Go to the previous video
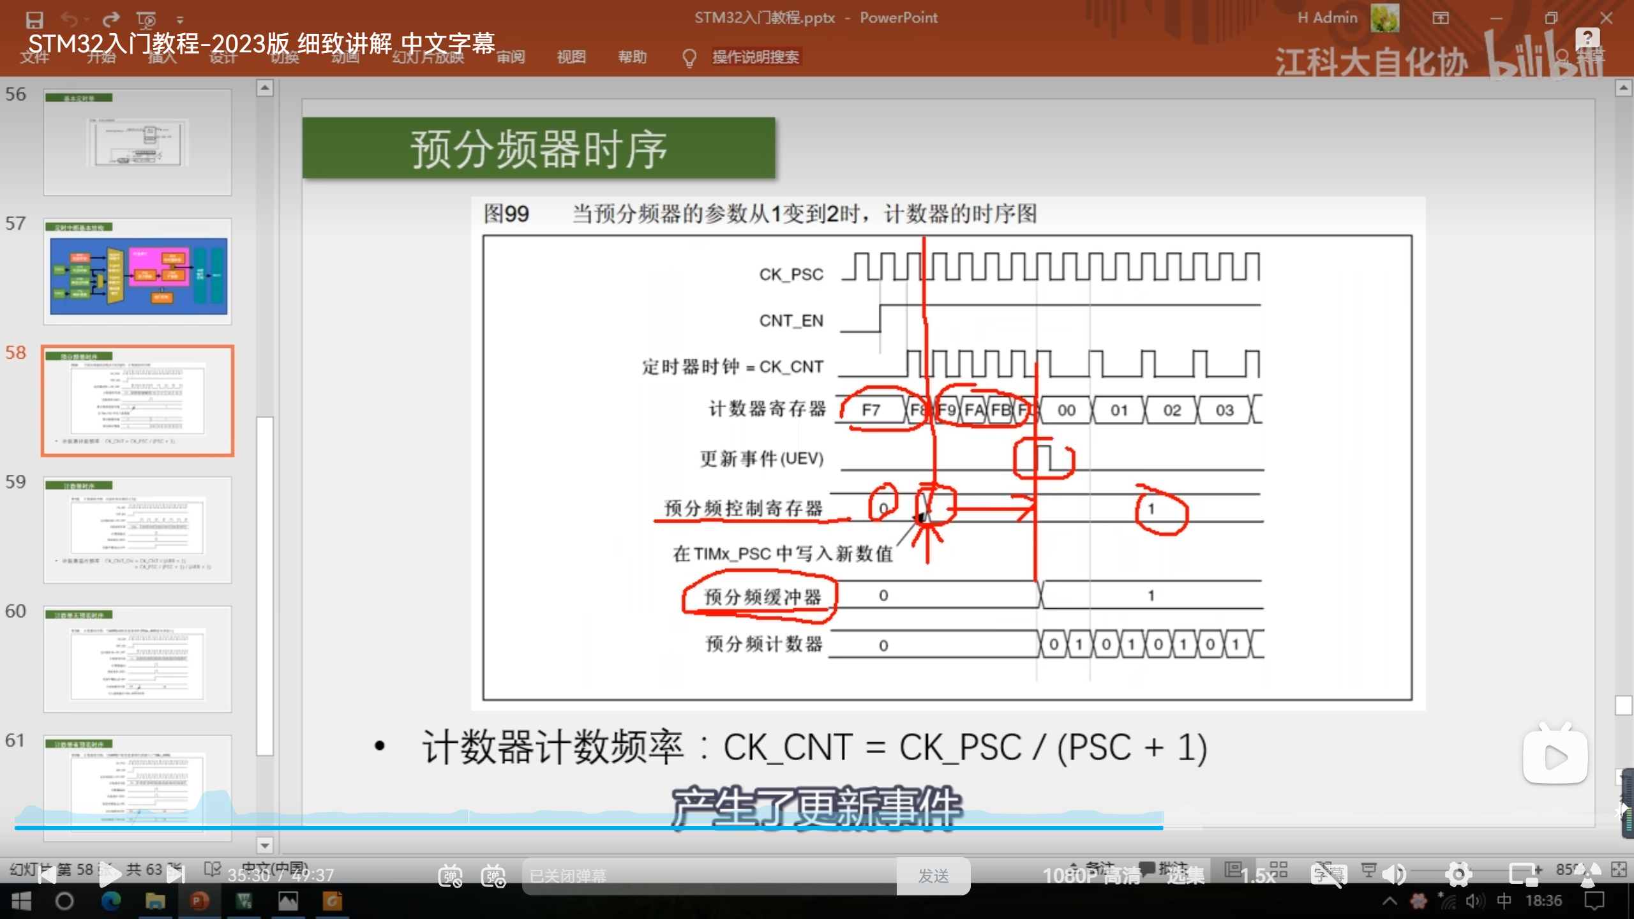The height and width of the screenshot is (919, 1634). [47, 875]
